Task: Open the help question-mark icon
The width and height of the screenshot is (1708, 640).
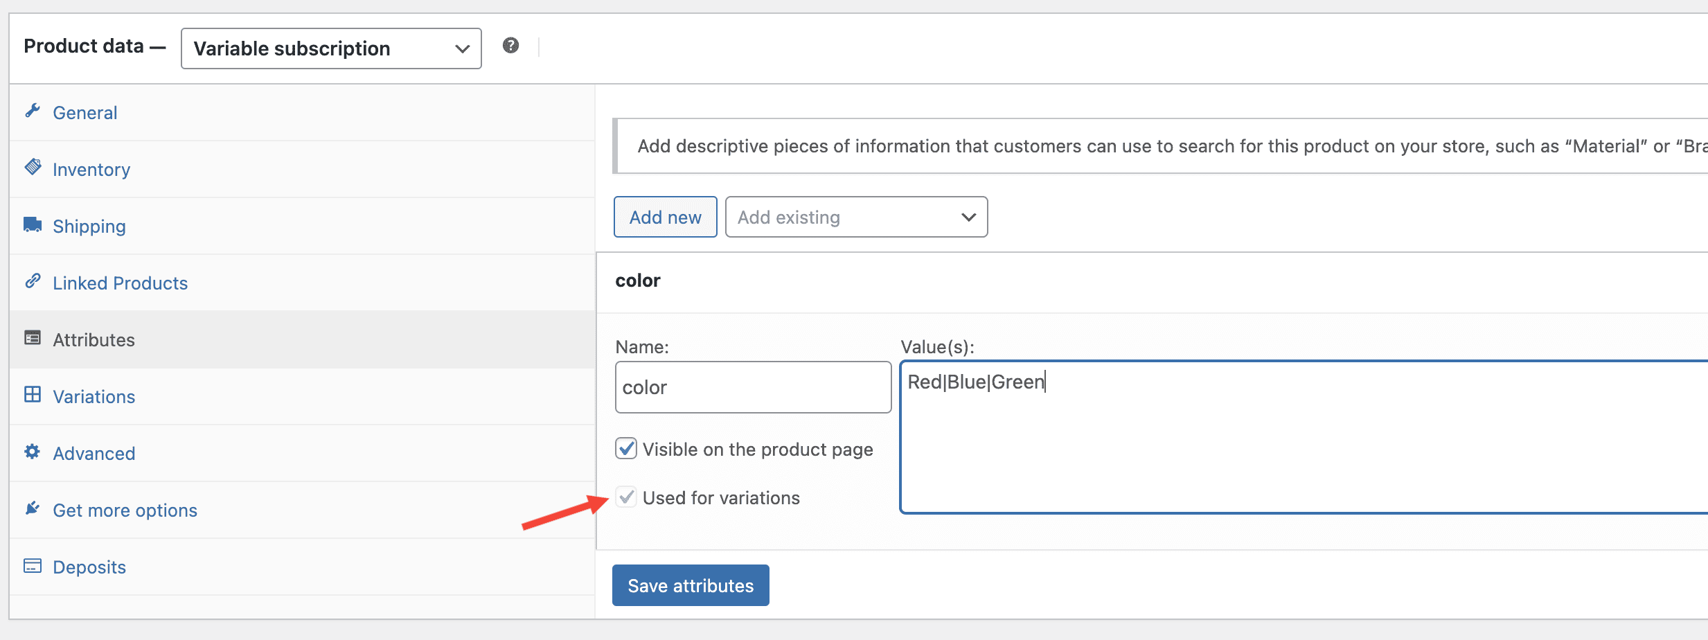Action: [510, 46]
